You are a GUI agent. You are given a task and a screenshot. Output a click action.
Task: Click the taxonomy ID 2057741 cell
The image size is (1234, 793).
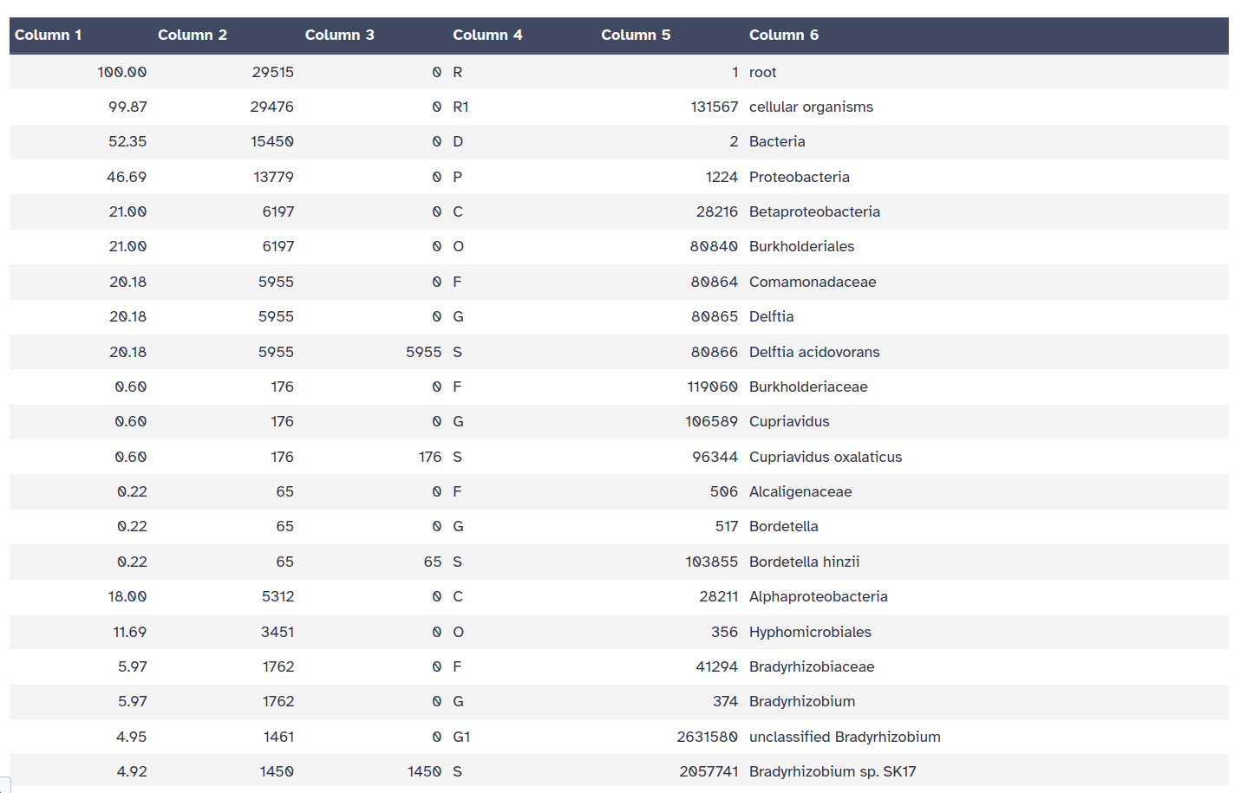pos(708,771)
